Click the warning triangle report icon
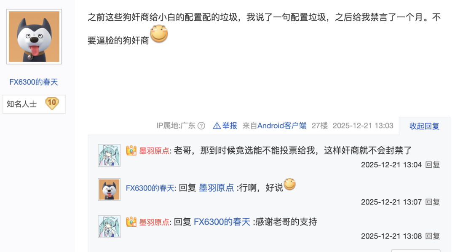The width and height of the screenshot is (455, 252). [217, 126]
